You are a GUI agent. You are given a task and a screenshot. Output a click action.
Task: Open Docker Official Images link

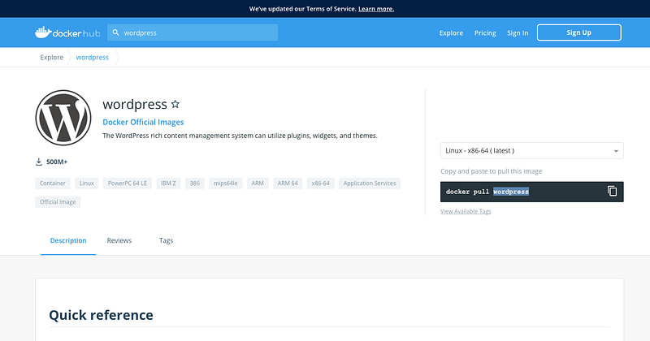tap(143, 123)
